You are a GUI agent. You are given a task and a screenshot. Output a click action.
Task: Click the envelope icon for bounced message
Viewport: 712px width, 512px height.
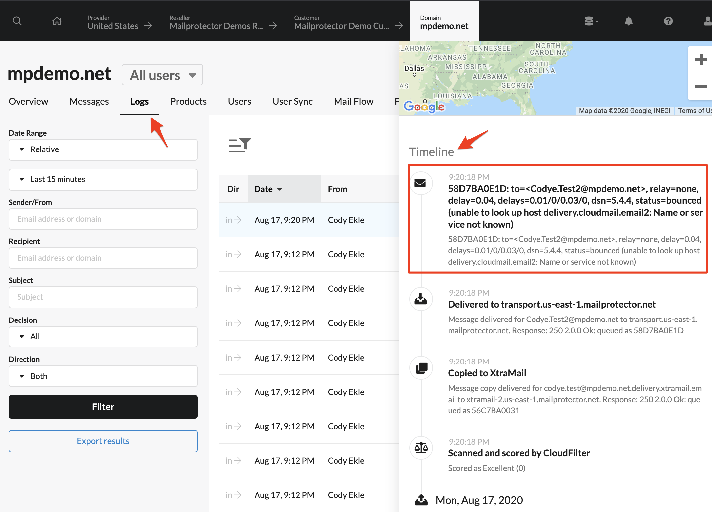click(420, 183)
